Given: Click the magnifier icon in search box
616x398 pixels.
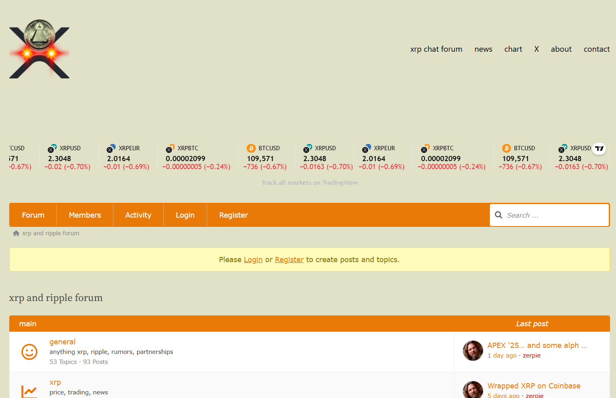Looking at the screenshot, I should [x=499, y=215].
